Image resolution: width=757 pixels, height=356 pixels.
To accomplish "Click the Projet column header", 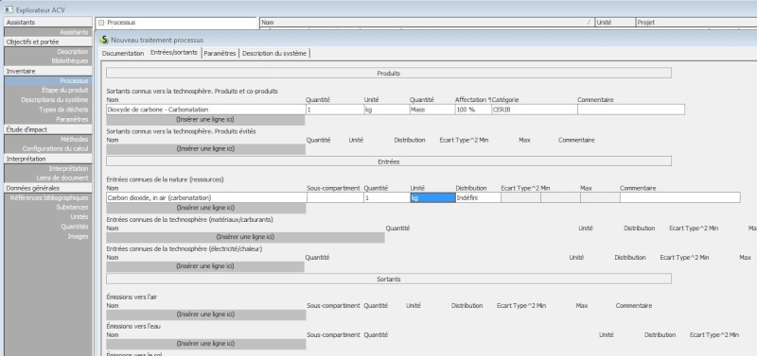I will (x=696, y=22).
